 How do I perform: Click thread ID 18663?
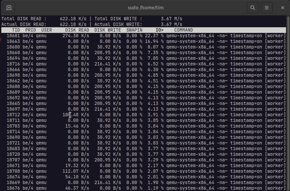tap(13, 42)
